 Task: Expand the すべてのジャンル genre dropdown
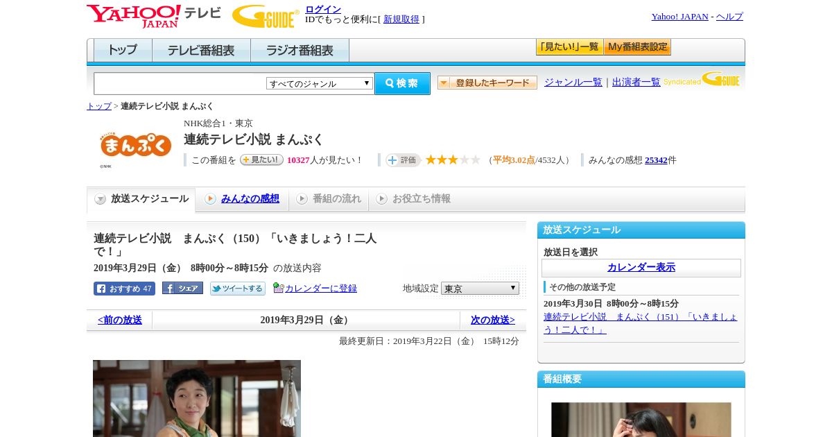click(x=320, y=83)
